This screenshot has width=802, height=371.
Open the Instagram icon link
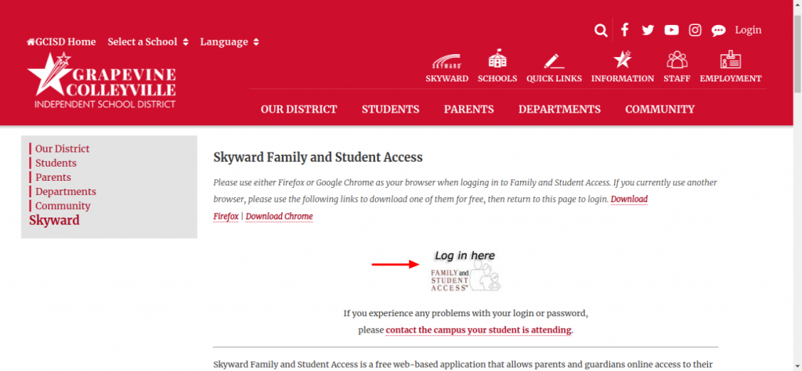point(695,31)
